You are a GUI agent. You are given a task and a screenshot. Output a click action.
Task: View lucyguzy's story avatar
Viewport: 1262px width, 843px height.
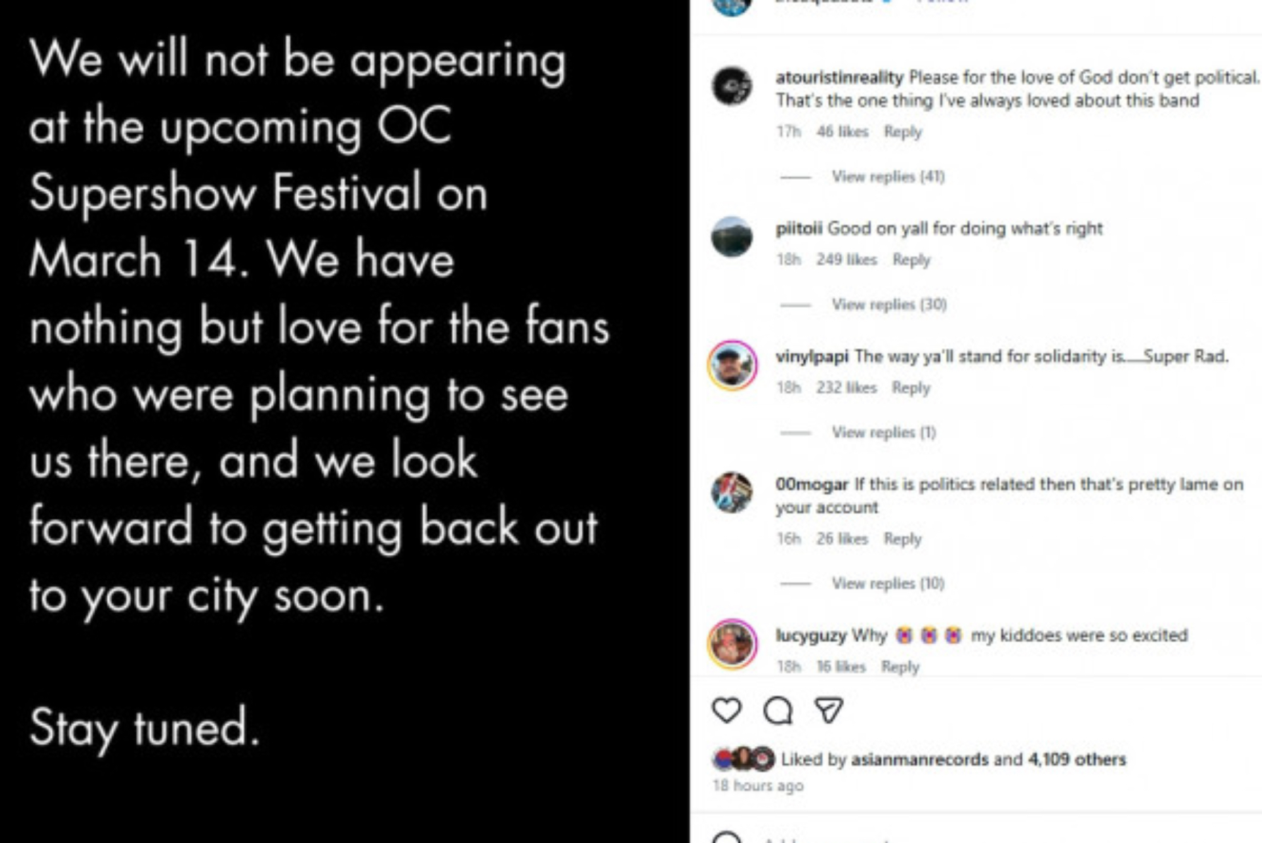point(732,644)
